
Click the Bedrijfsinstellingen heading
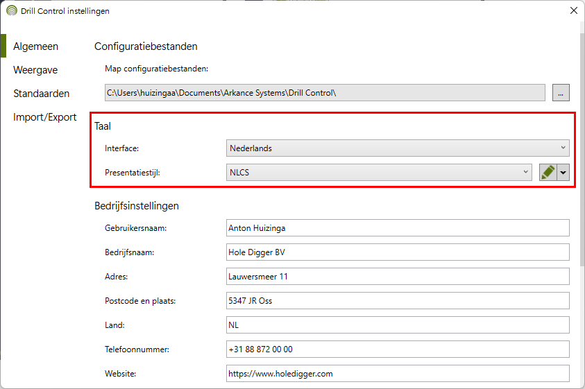(x=137, y=206)
